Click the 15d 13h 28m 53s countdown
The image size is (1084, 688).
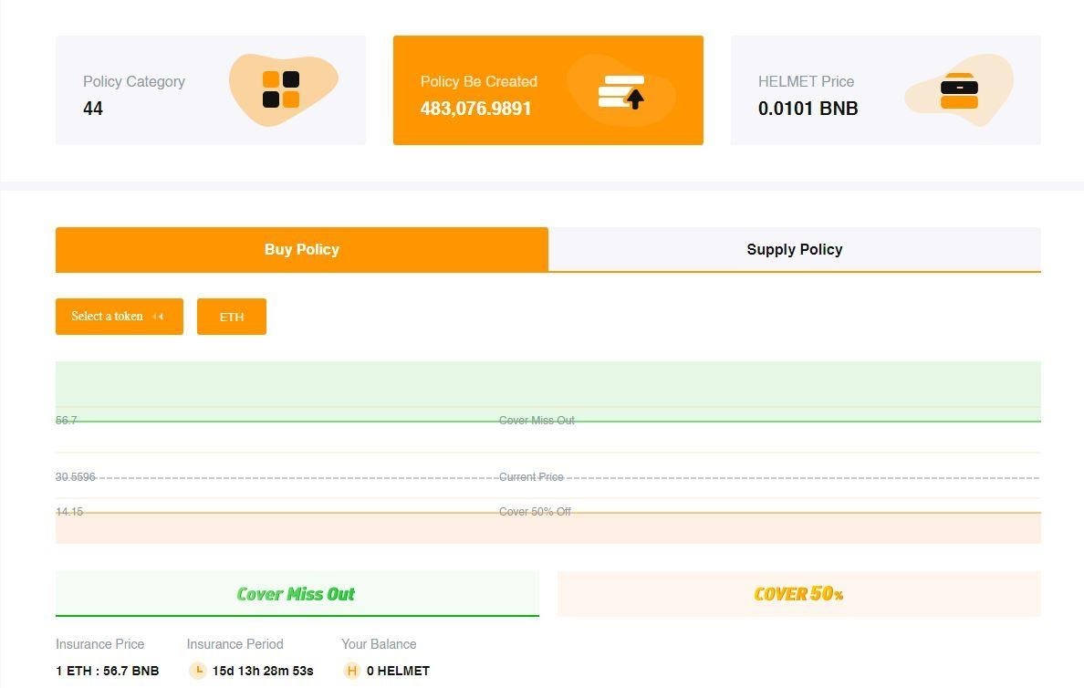click(x=263, y=671)
